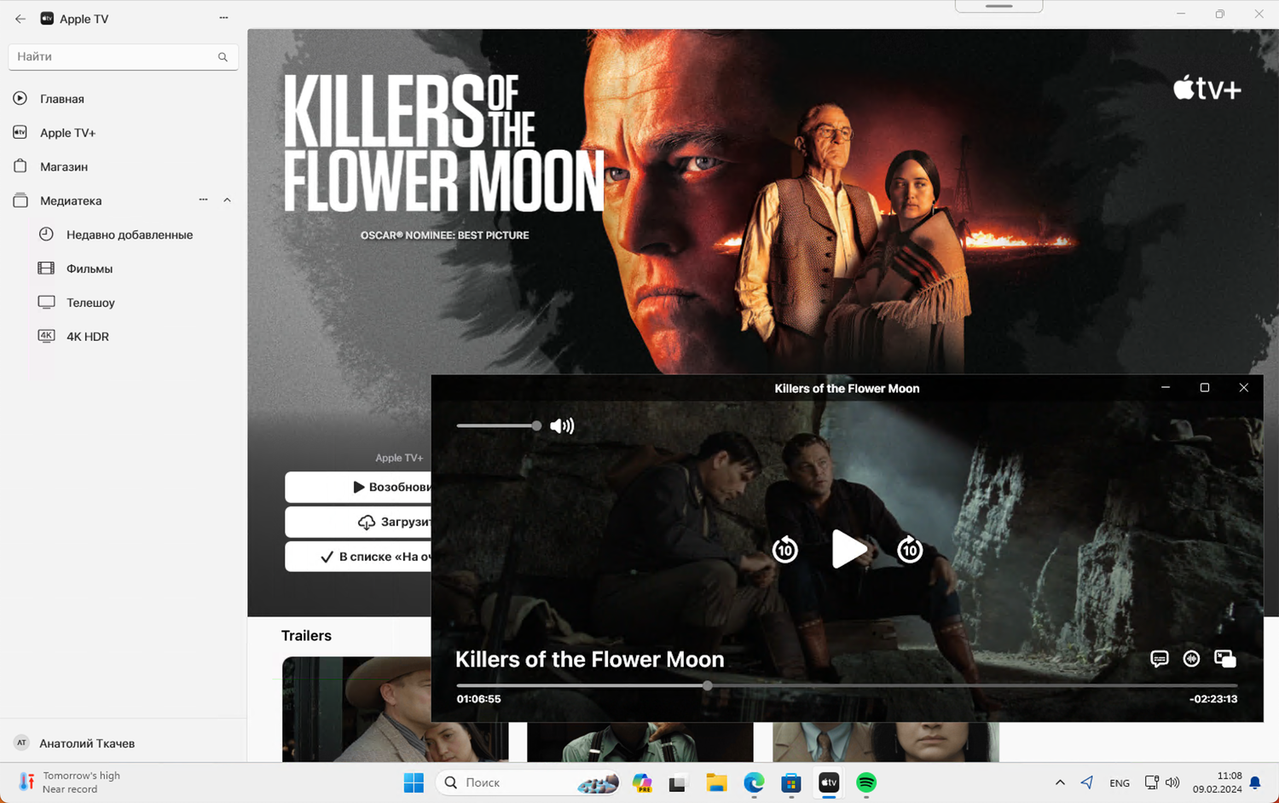Viewport: 1279px width, 803px height.
Task: Play the movie with the center play button
Action: point(848,549)
